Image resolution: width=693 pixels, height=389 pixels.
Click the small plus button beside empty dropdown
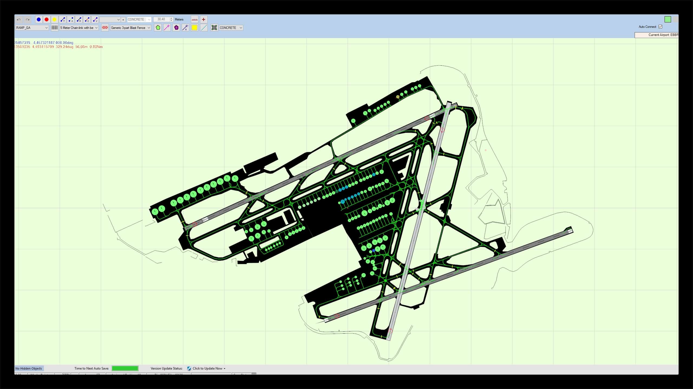click(123, 20)
